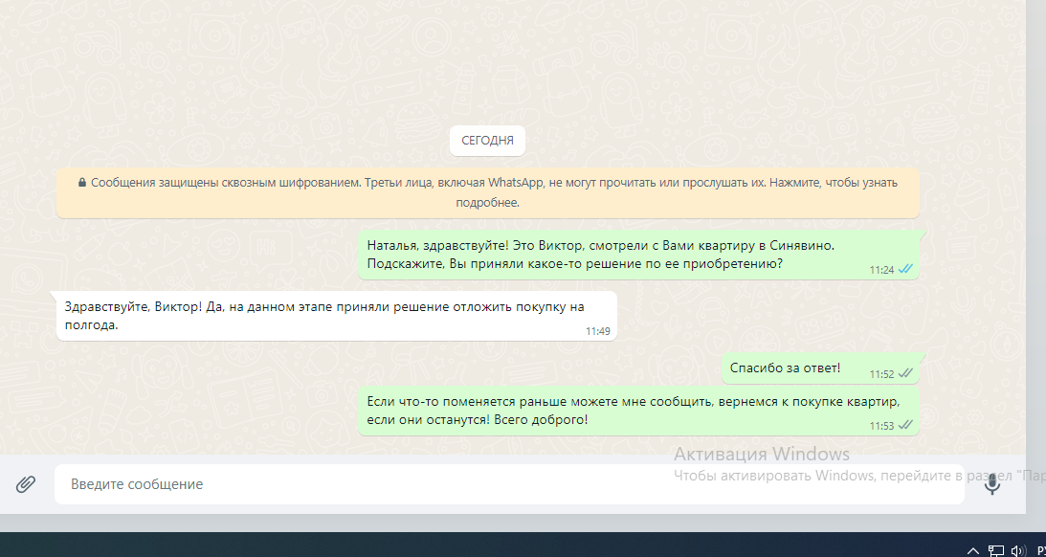Screen dimensions: 1046x557
Task: Click delivery checkmarks on 11:53 message
Action: (x=905, y=425)
